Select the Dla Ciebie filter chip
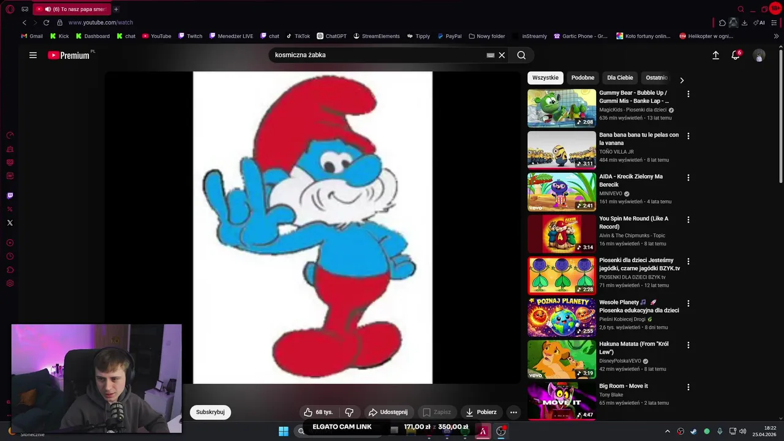 pyautogui.click(x=620, y=78)
